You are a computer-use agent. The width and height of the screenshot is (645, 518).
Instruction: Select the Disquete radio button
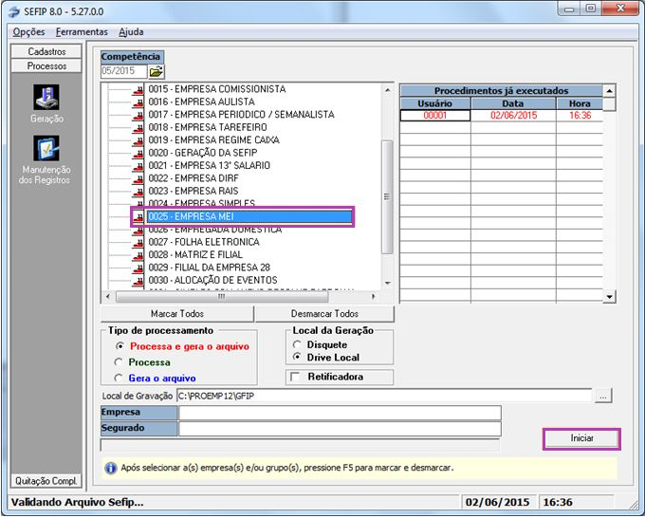coord(300,344)
